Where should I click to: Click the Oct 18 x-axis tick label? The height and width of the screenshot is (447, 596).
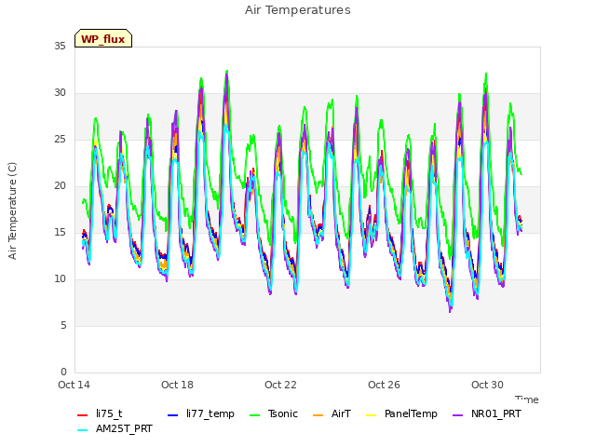(177, 385)
